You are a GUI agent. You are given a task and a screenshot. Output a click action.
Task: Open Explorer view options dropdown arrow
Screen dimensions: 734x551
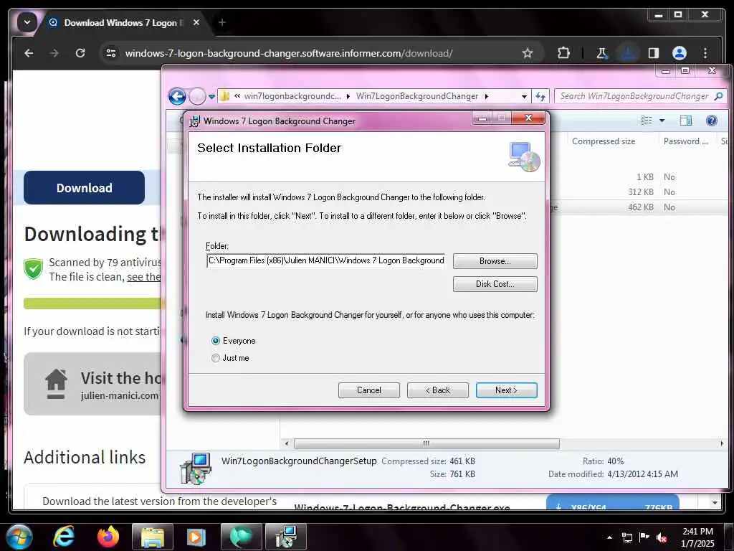point(662,121)
